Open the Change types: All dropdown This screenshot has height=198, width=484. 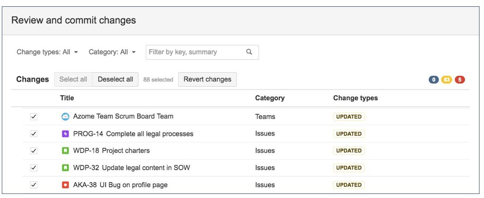click(x=47, y=52)
